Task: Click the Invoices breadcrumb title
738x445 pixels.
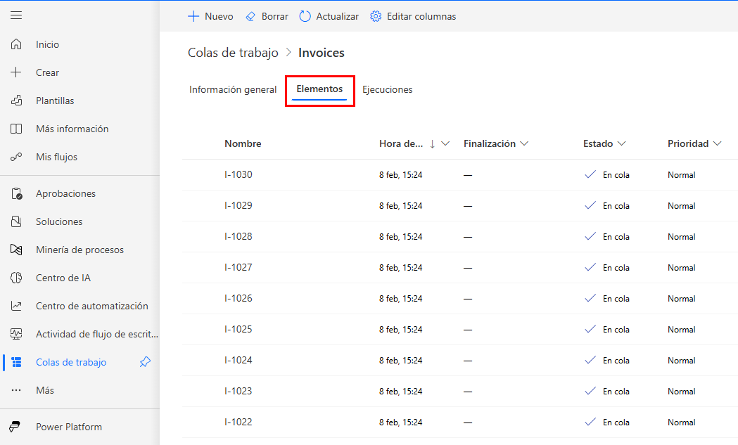Action: (322, 53)
